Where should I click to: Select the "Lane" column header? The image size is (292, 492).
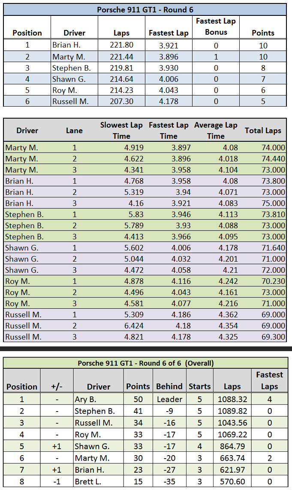pyautogui.click(x=74, y=130)
